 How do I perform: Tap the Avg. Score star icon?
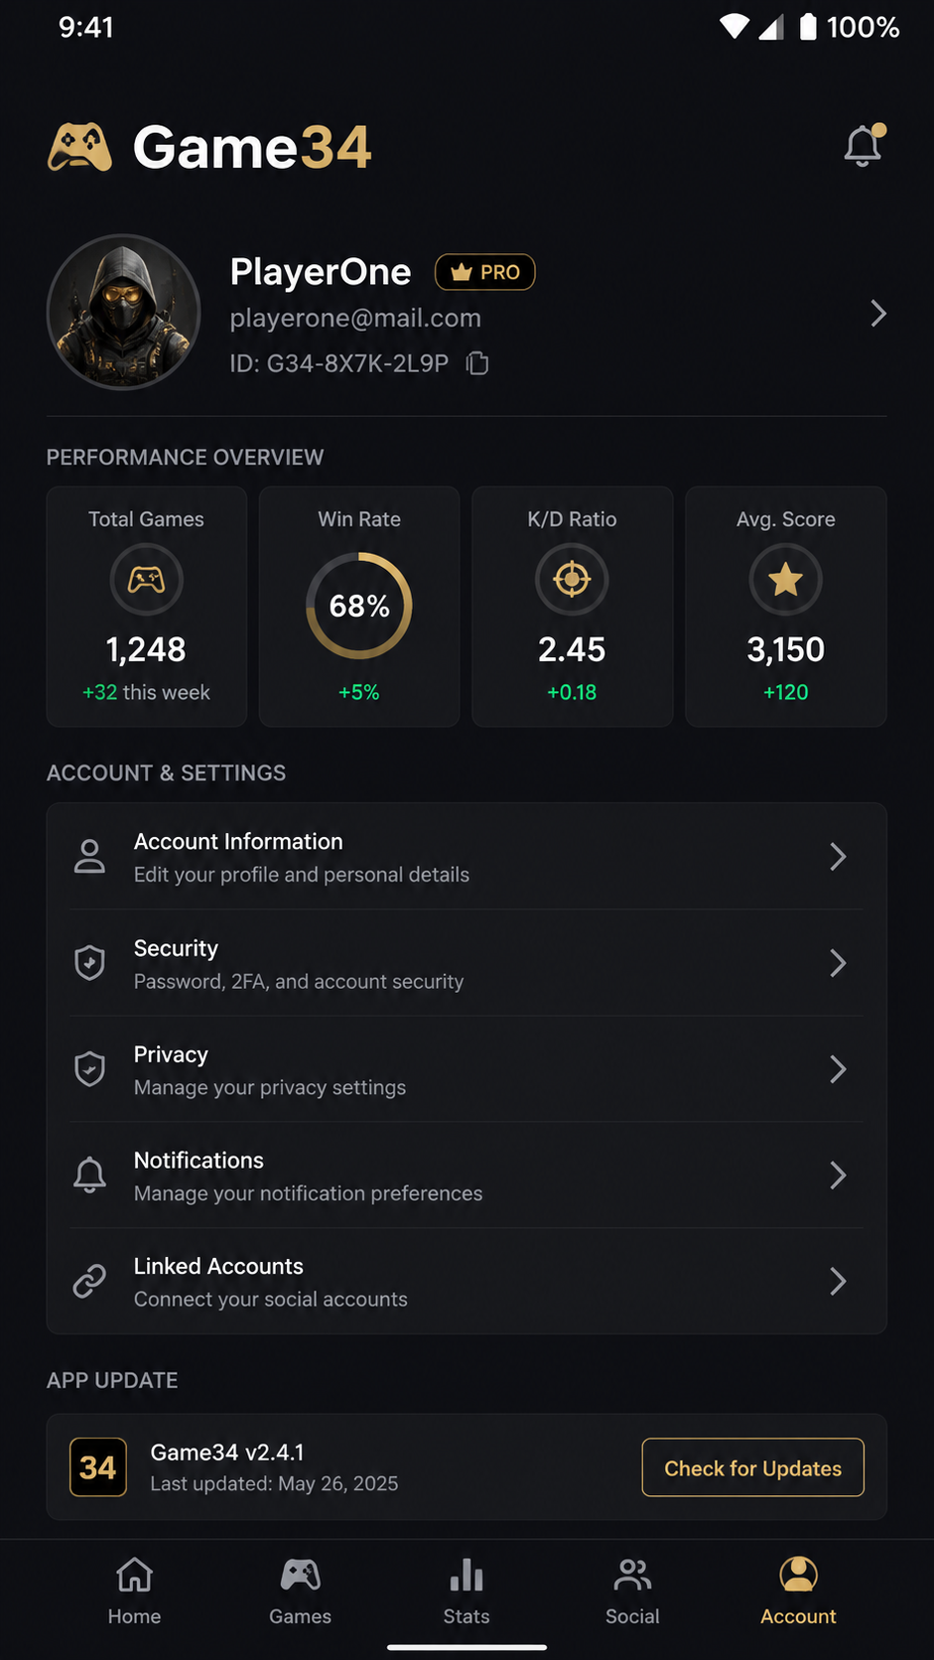tap(785, 580)
